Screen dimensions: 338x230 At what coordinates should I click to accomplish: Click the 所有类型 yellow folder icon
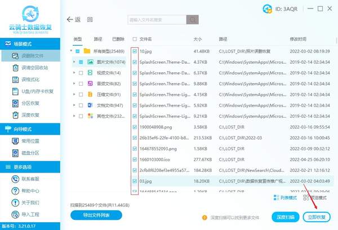(x=87, y=51)
